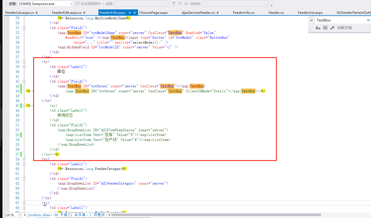
Task: Collapse the code block at line 31
Action: [24, 28]
